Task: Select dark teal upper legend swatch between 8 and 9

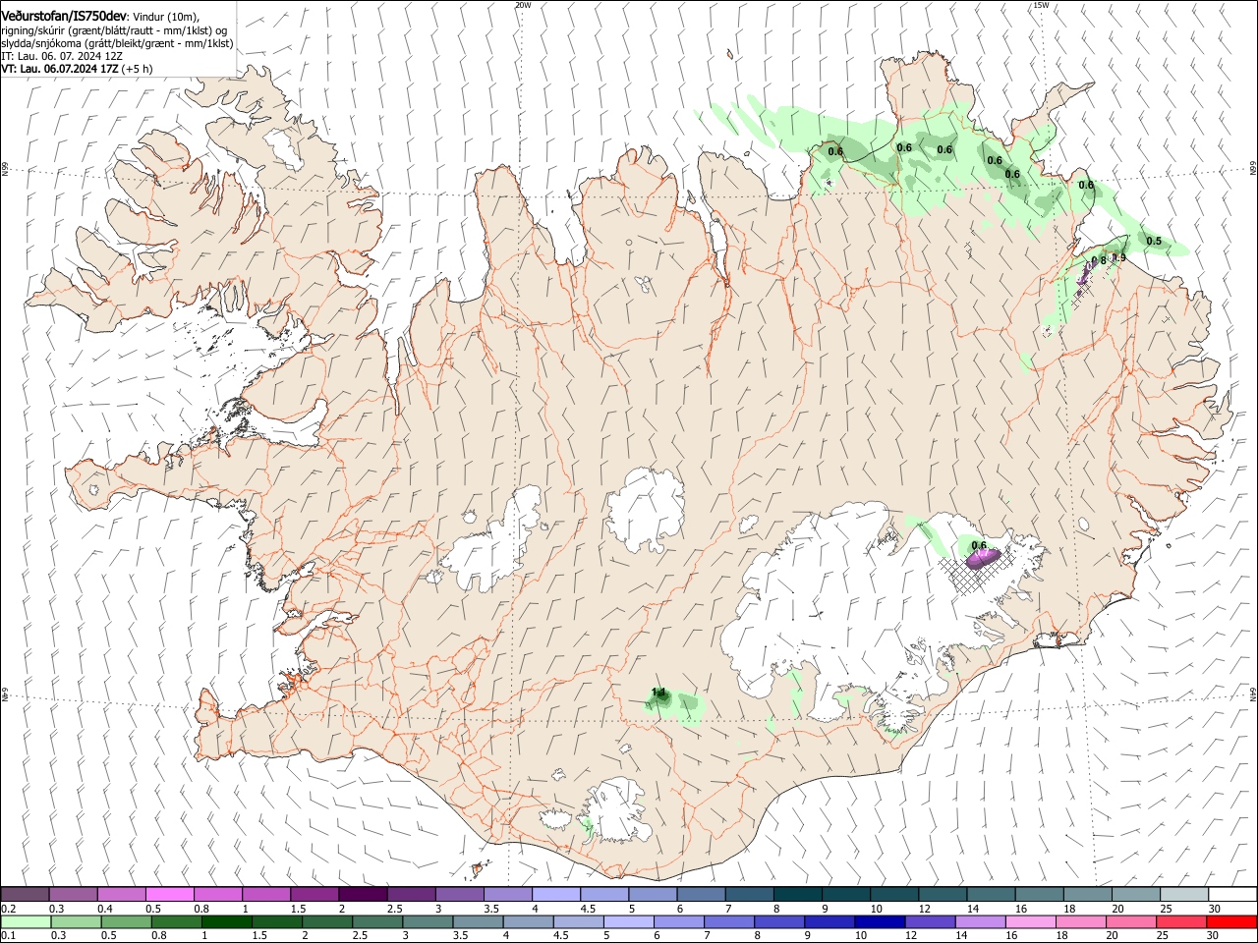Action: [x=796, y=894]
